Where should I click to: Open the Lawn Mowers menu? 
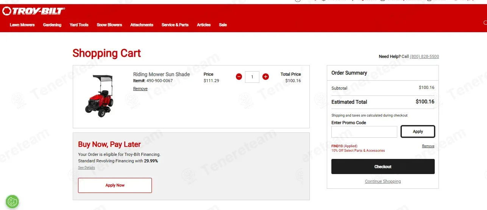[x=22, y=25]
